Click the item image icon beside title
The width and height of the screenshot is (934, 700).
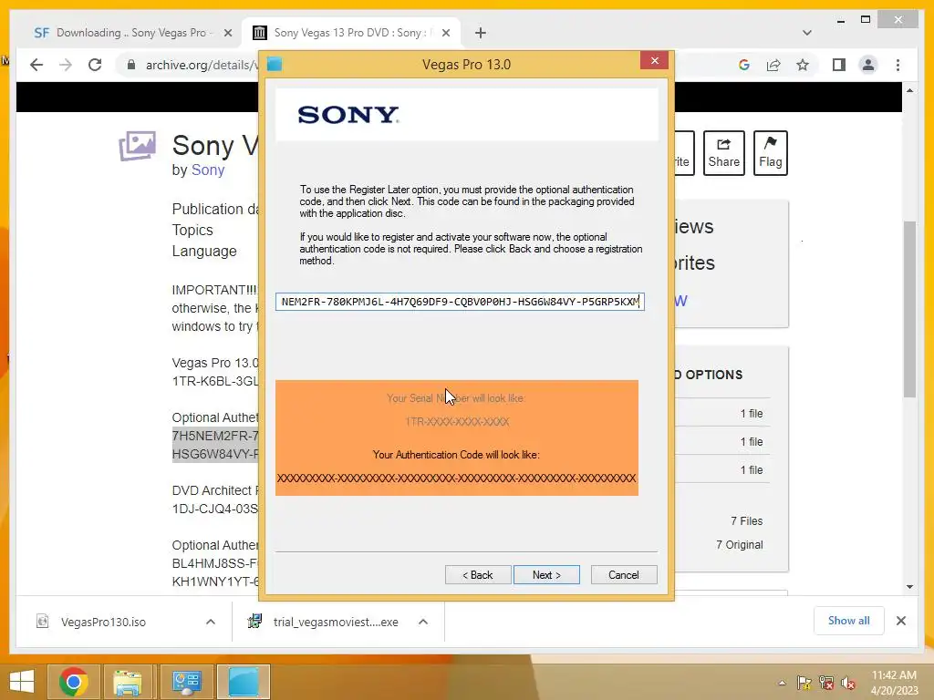click(137, 146)
